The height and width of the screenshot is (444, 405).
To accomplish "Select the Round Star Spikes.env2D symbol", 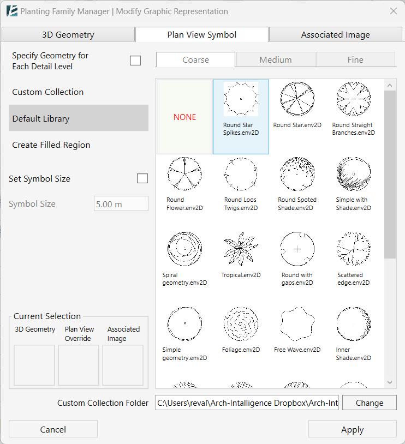I will 241,104.
